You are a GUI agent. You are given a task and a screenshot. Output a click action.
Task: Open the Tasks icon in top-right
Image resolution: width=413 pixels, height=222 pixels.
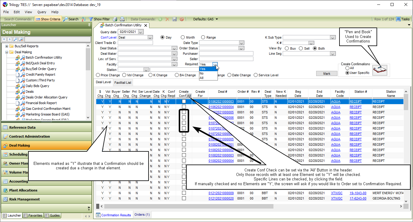point(398,19)
